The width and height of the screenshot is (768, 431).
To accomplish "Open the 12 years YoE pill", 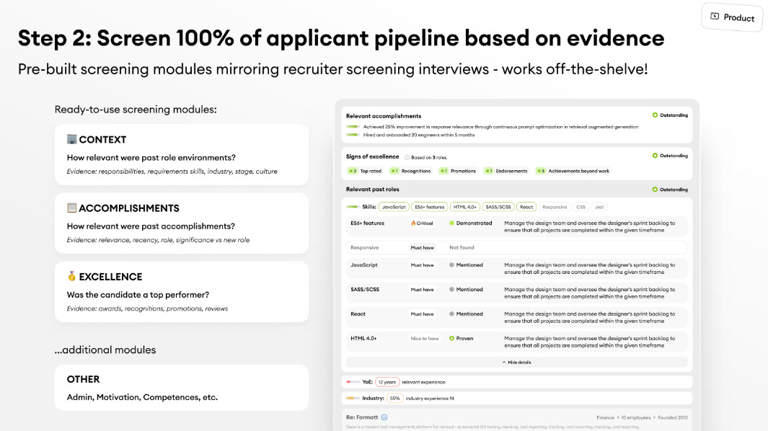I will pos(387,382).
